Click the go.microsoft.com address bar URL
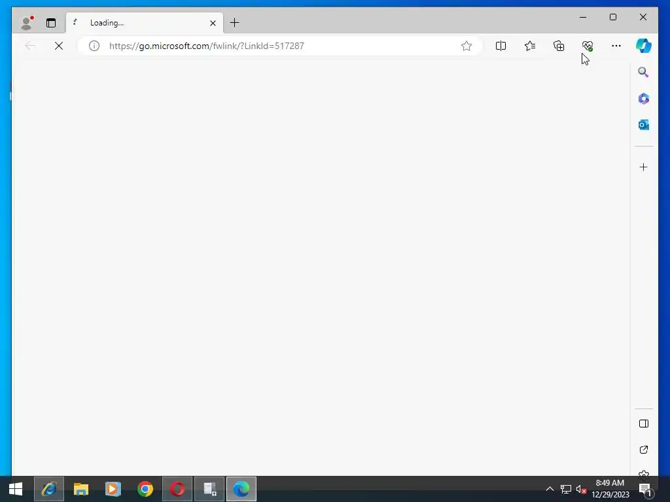The width and height of the screenshot is (670, 502). coord(206,46)
